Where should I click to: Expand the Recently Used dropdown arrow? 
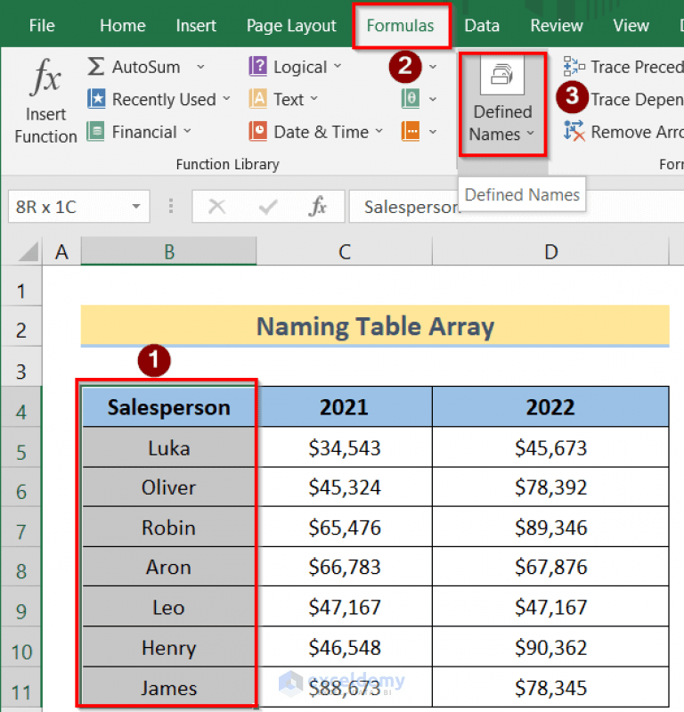coord(226,99)
